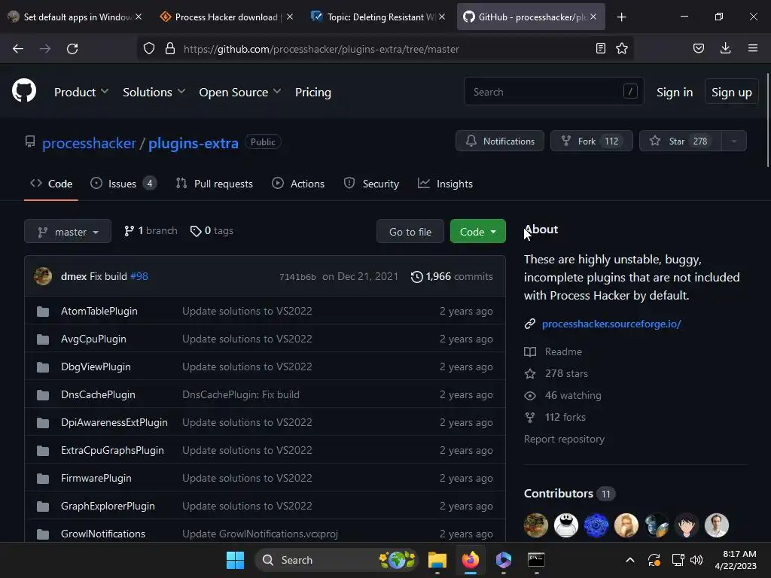Open the Actions tab
Viewport: 771px width, 578px height.
(x=298, y=184)
